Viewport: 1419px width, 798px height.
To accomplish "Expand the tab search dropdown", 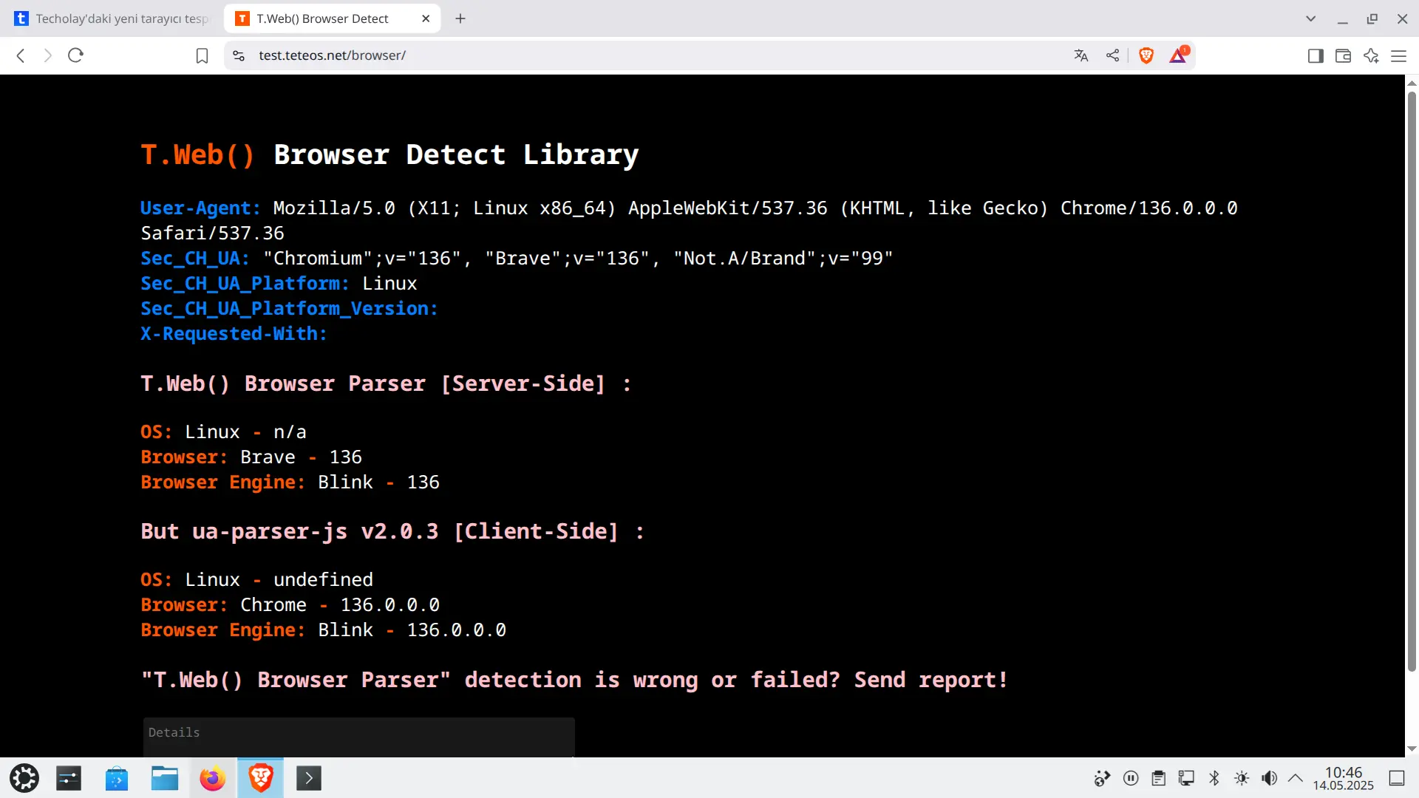I will 1310,18.
